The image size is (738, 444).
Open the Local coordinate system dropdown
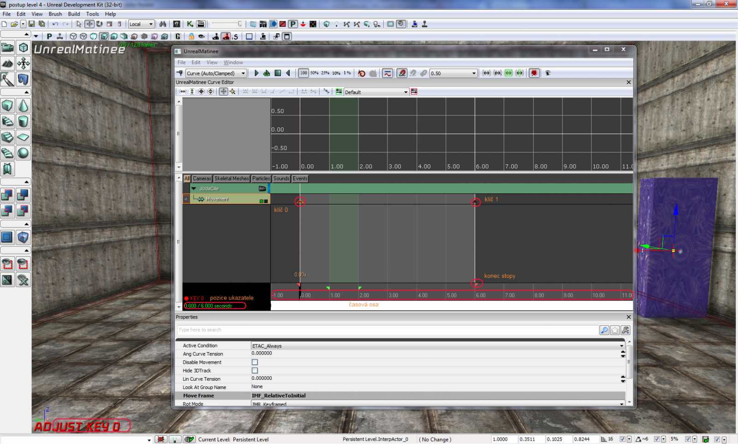(x=141, y=24)
